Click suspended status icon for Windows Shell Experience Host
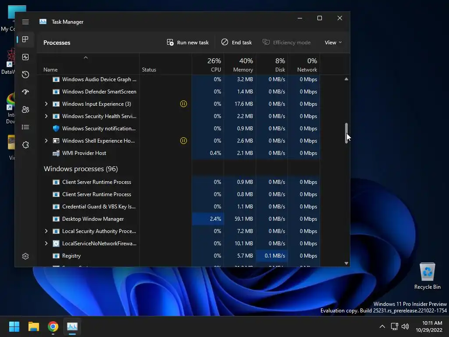The height and width of the screenshot is (337, 449). (183, 141)
